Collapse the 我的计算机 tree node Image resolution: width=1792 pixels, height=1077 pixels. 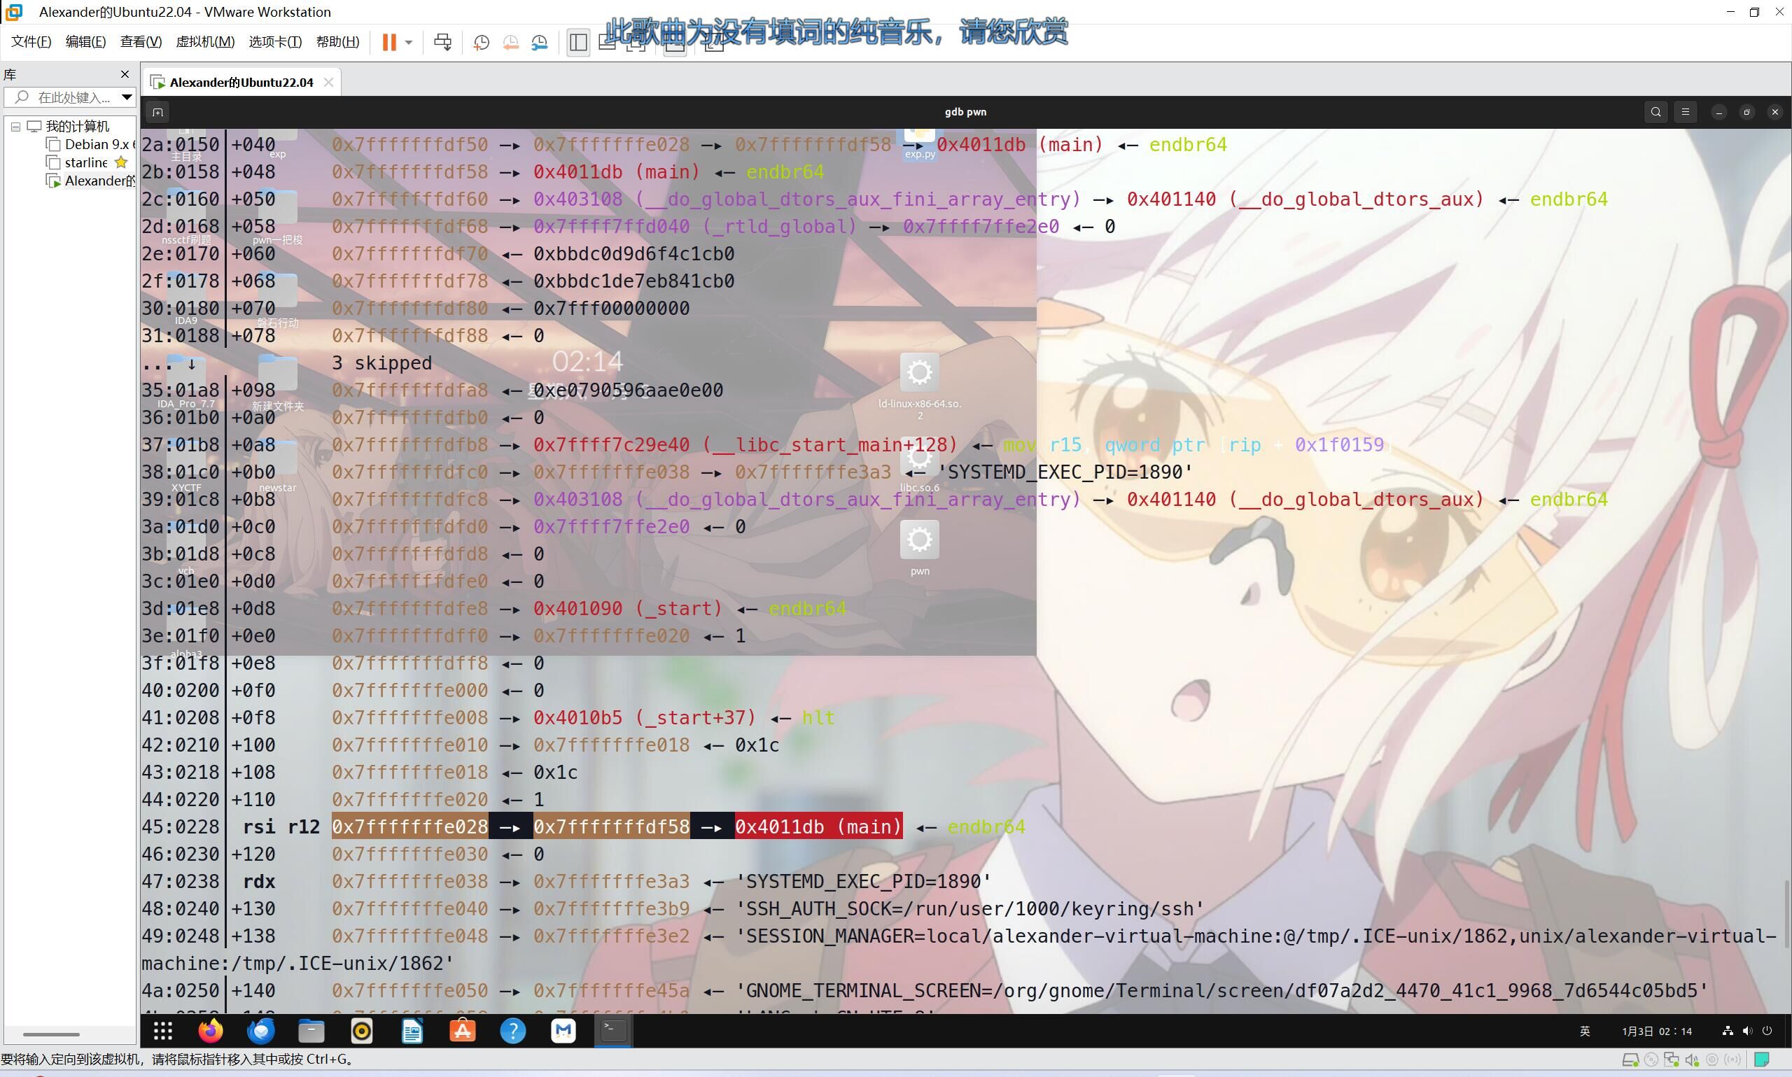15,126
